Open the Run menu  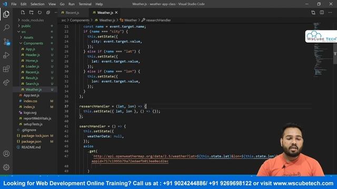[x=72, y=4]
